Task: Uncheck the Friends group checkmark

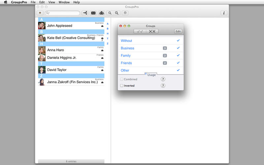Action: [x=178, y=63]
